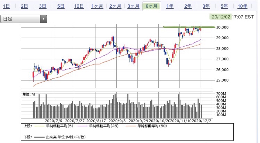The width and height of the screenshot is (260, 143).
Task: Open the 3日 chart range
Action: (43, 6)
